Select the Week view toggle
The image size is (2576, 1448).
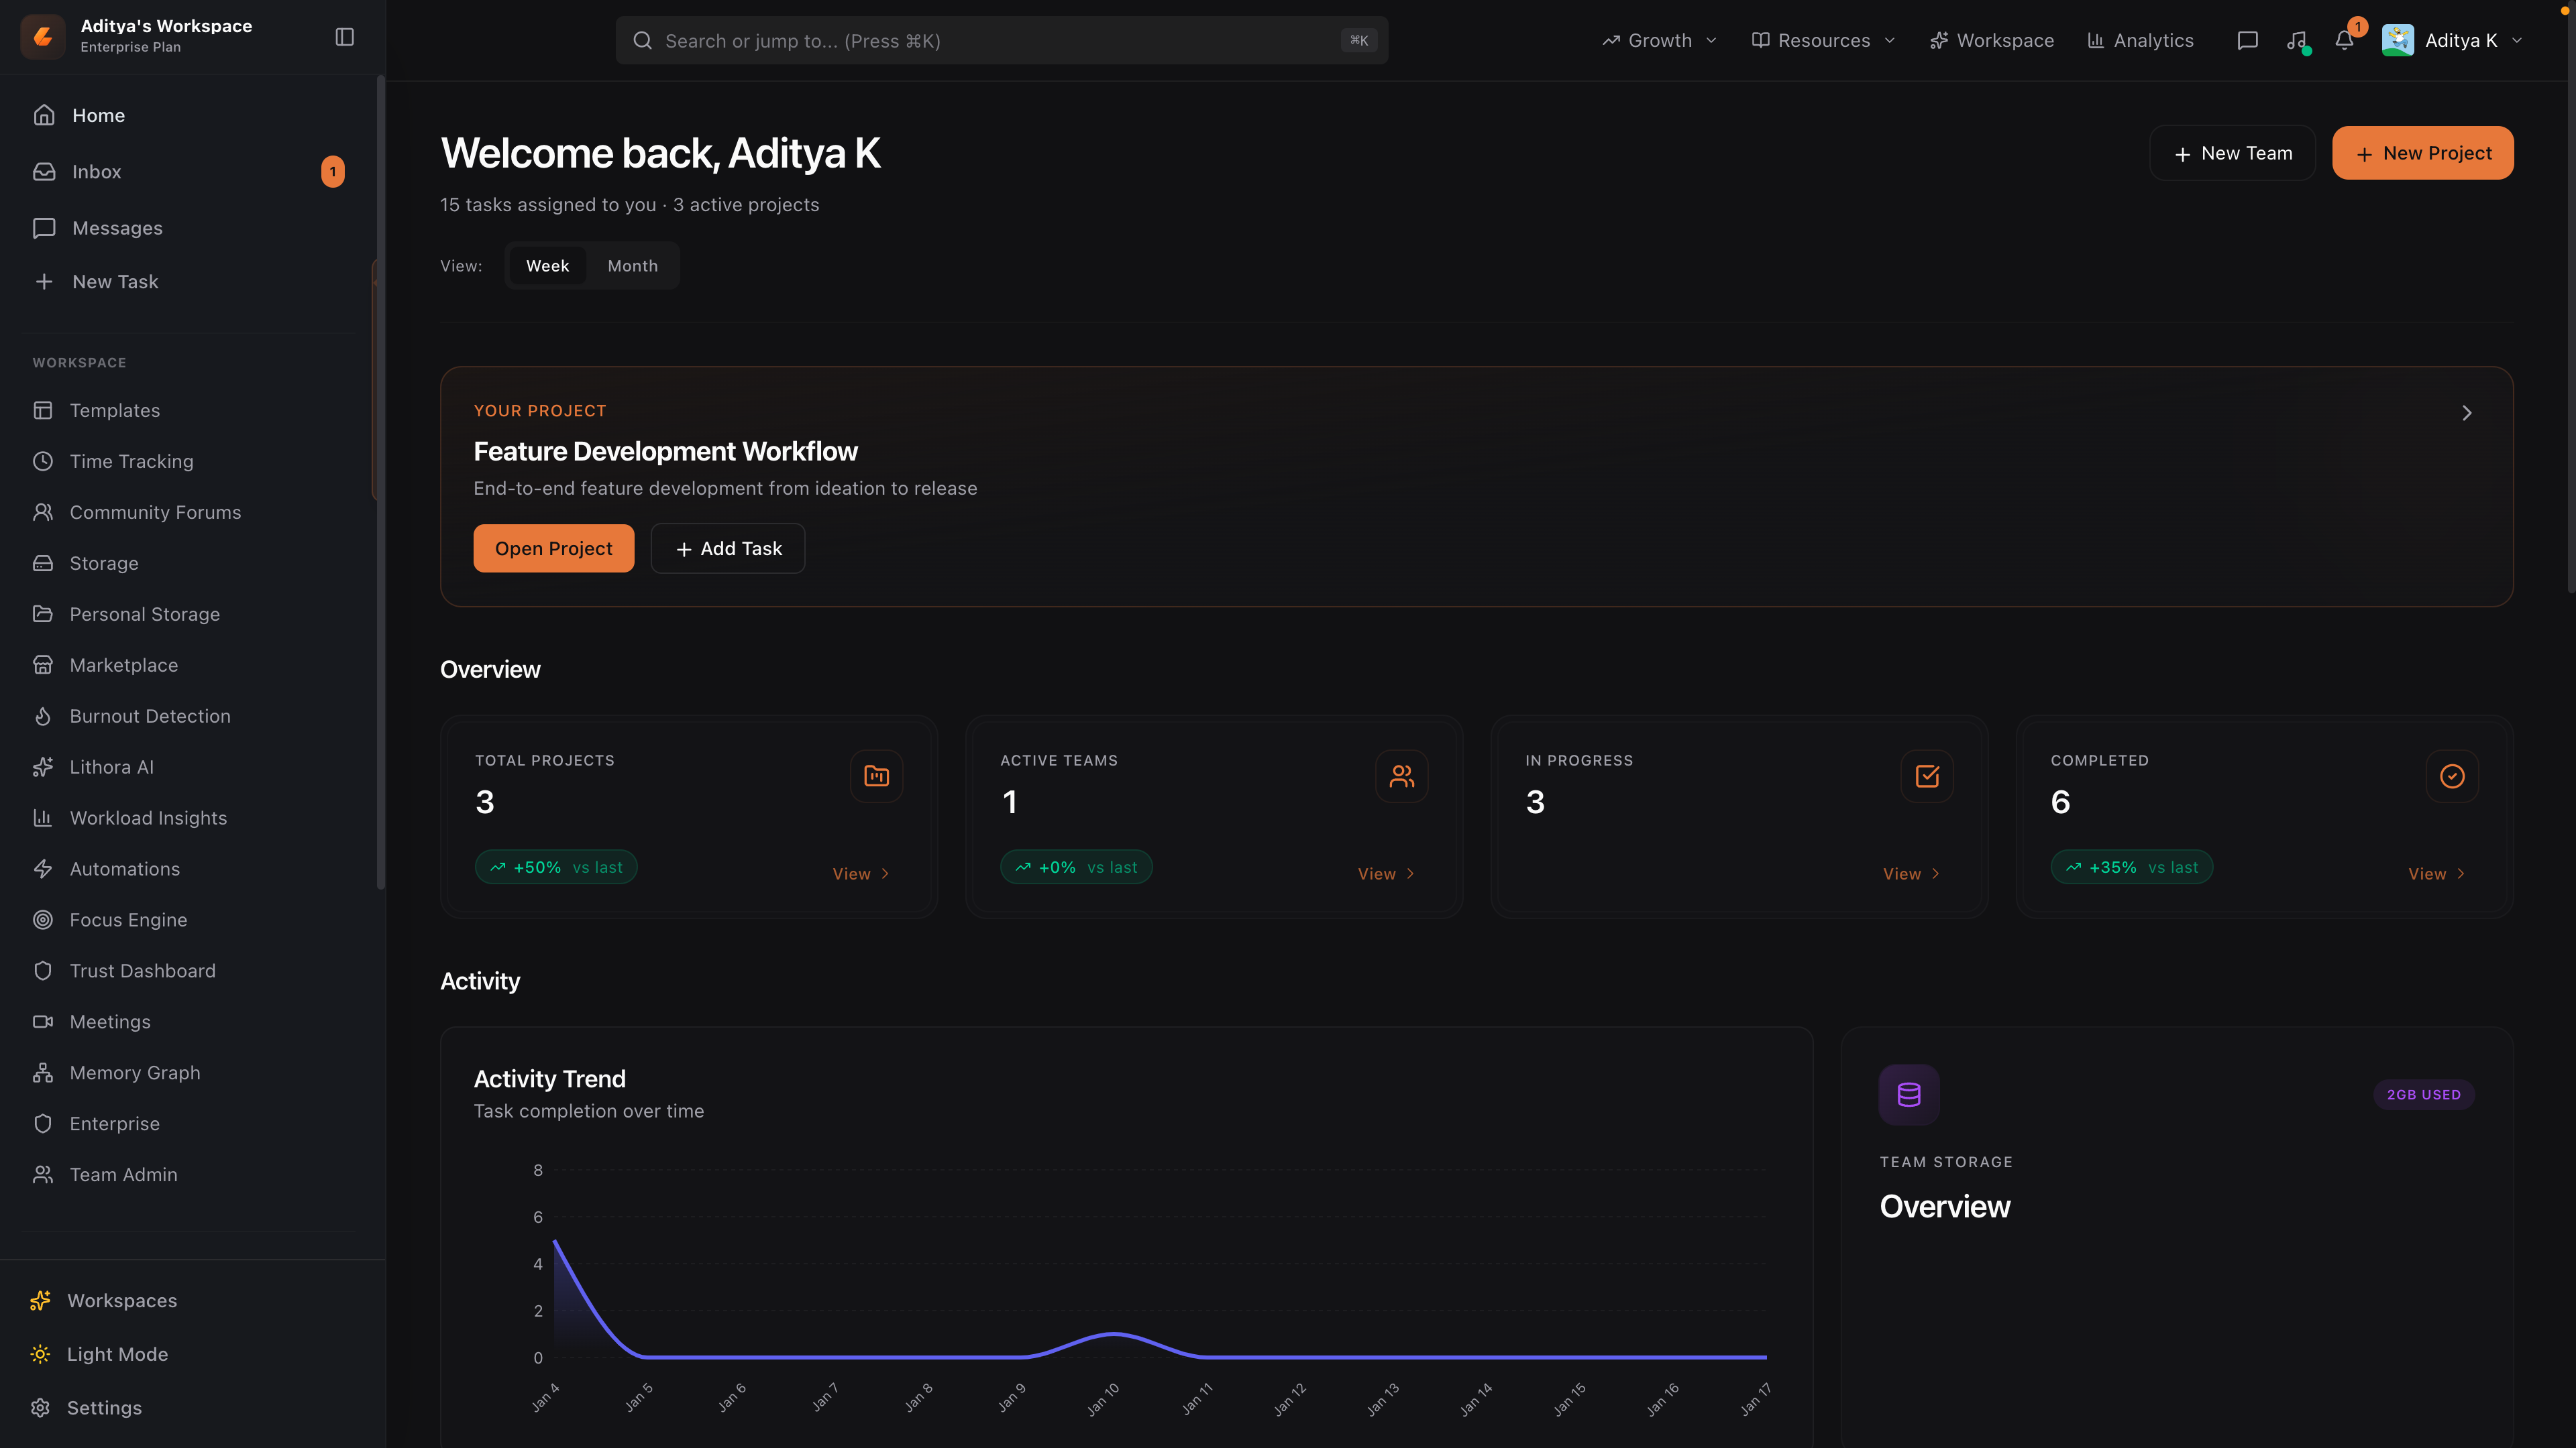[547, 266]
